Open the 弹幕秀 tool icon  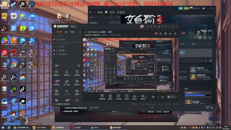tap(77, 92)
